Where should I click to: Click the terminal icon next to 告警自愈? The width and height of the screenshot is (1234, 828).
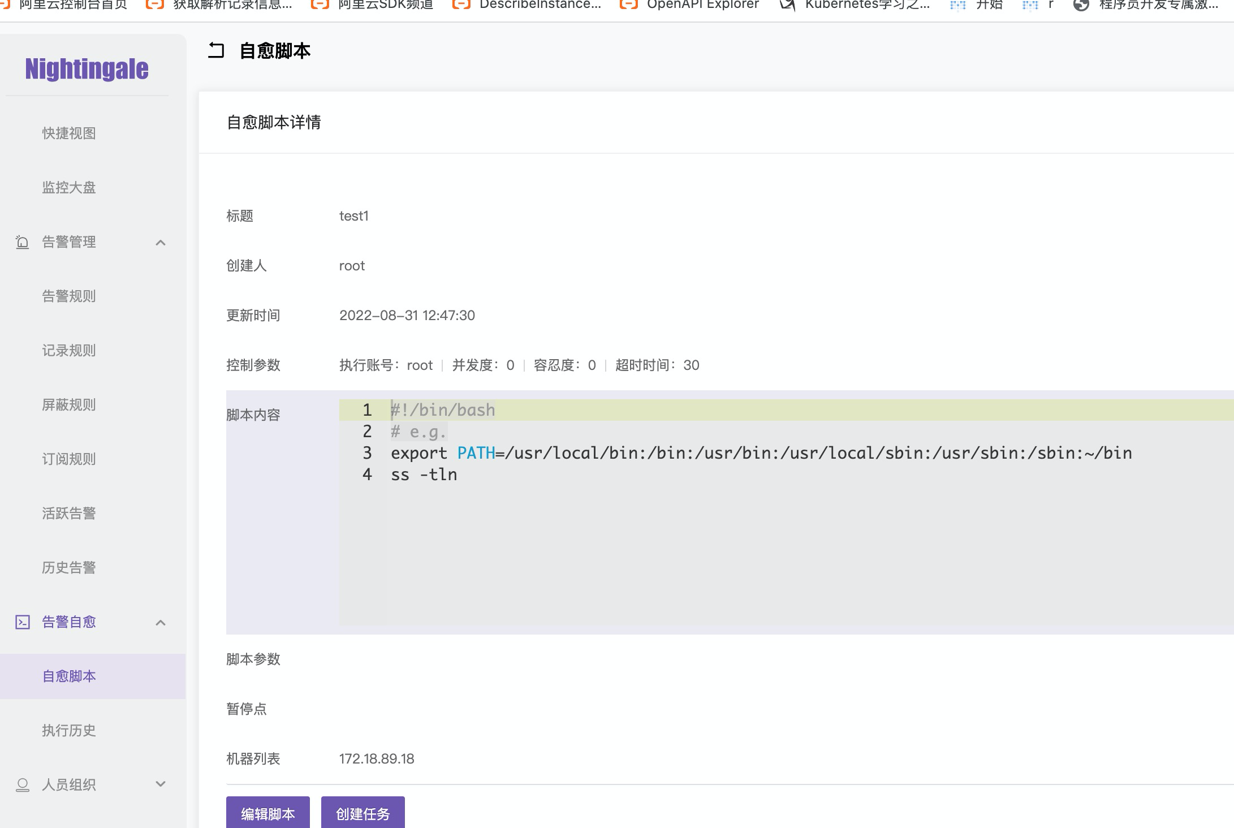[x=21, y=621]
